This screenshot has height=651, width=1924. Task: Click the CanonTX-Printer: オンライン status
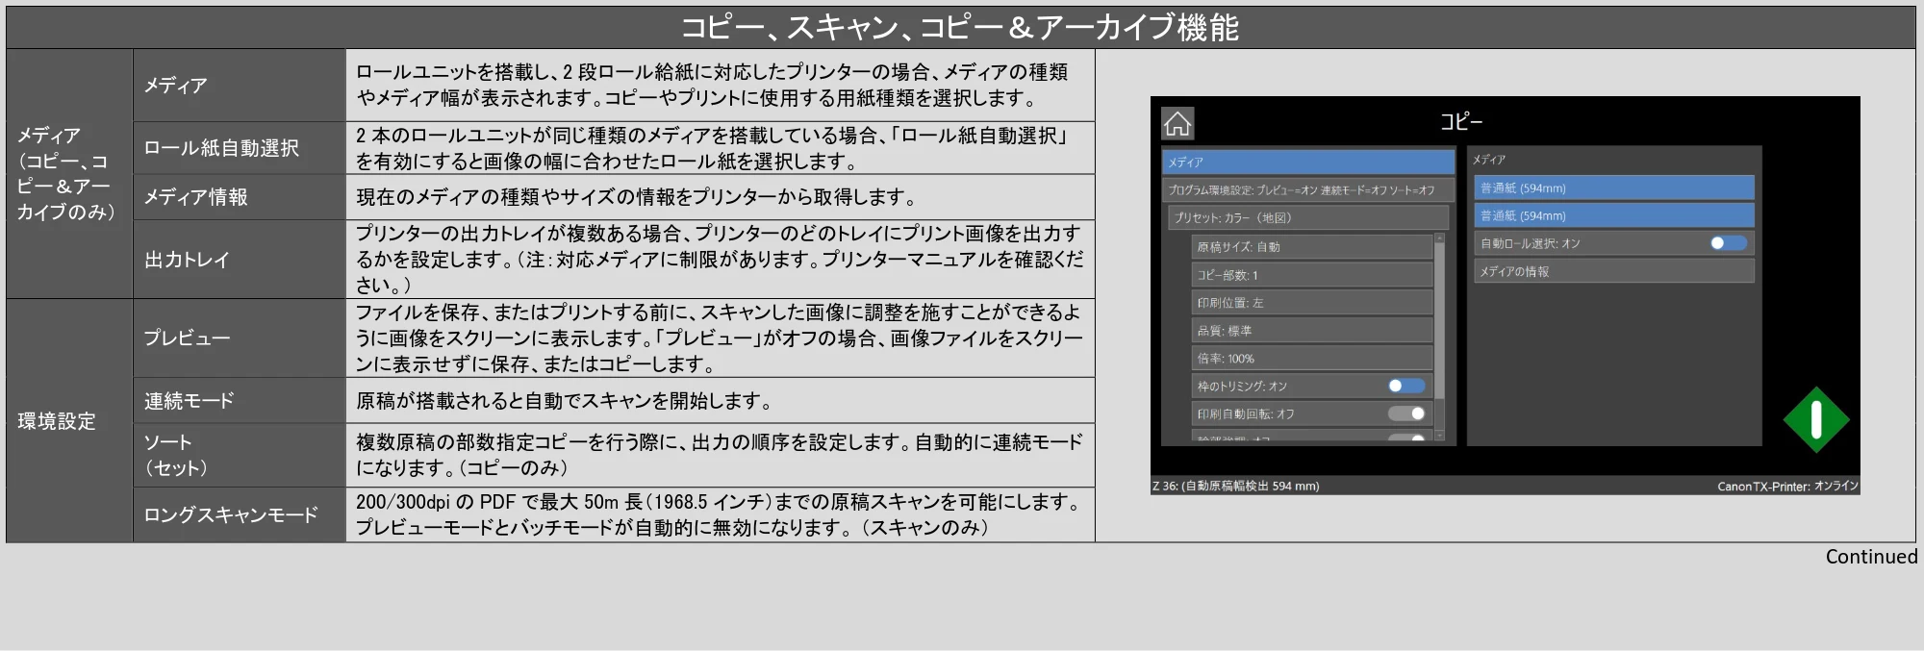tap(1787, 486)
